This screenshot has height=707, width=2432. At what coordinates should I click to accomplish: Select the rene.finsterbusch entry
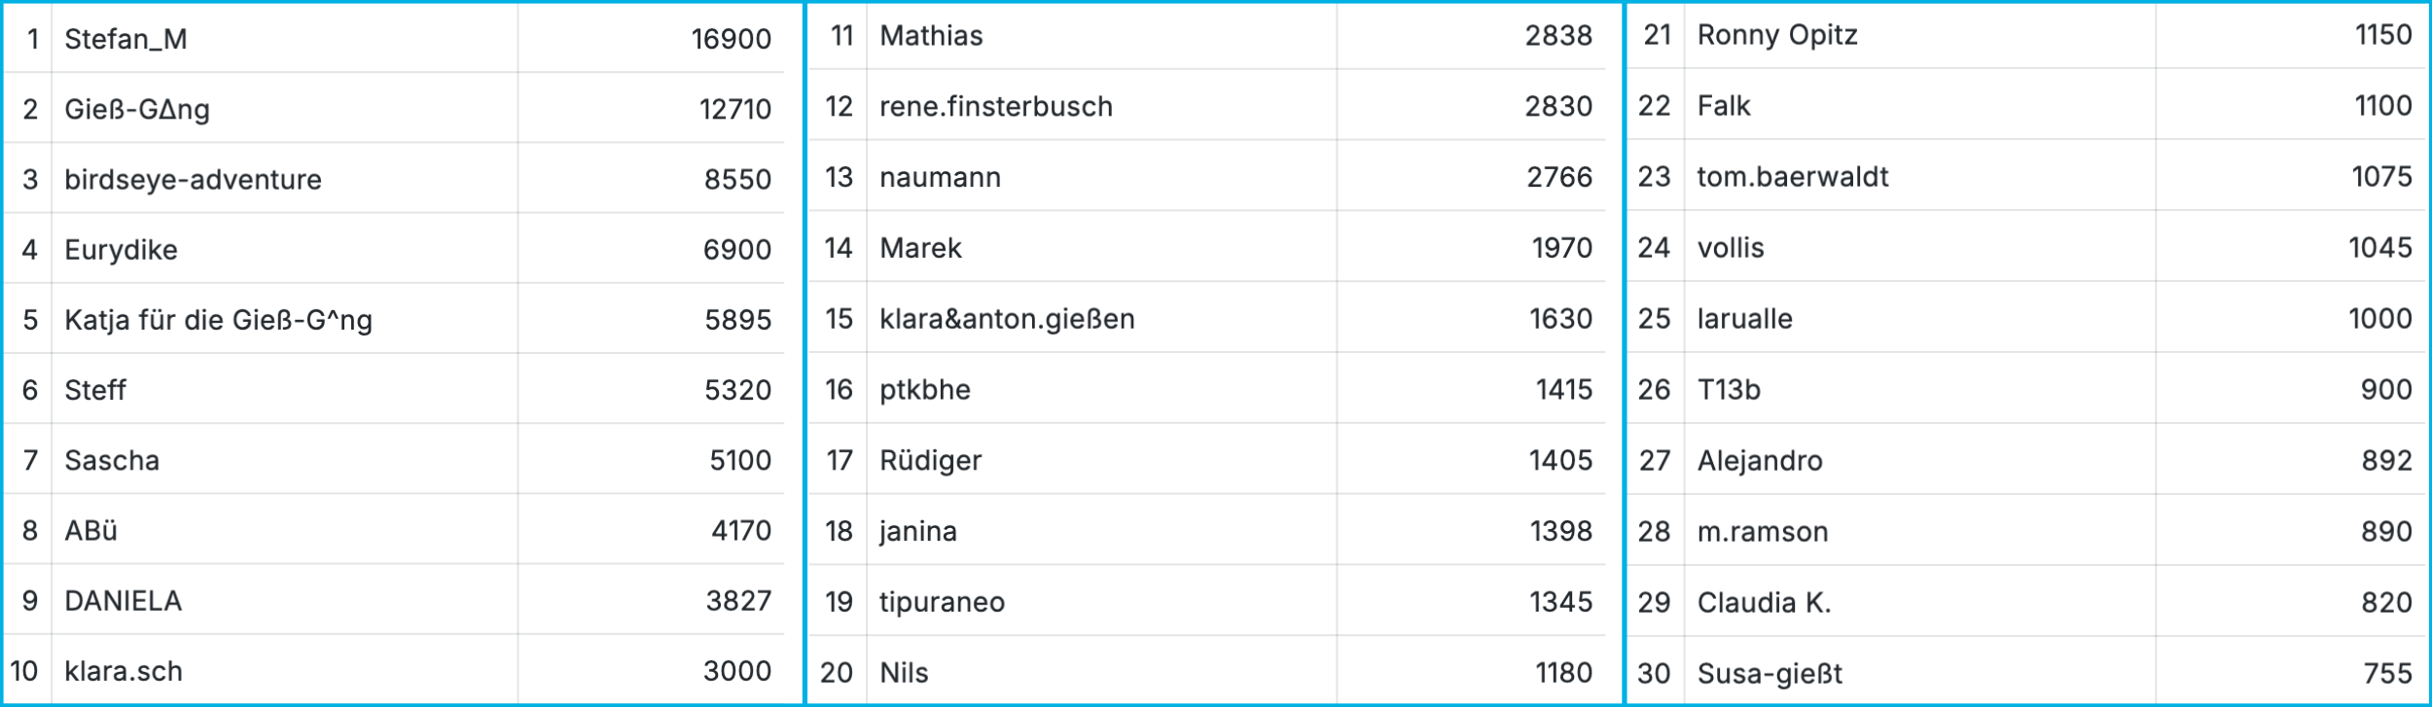click(x=995, y=106)
